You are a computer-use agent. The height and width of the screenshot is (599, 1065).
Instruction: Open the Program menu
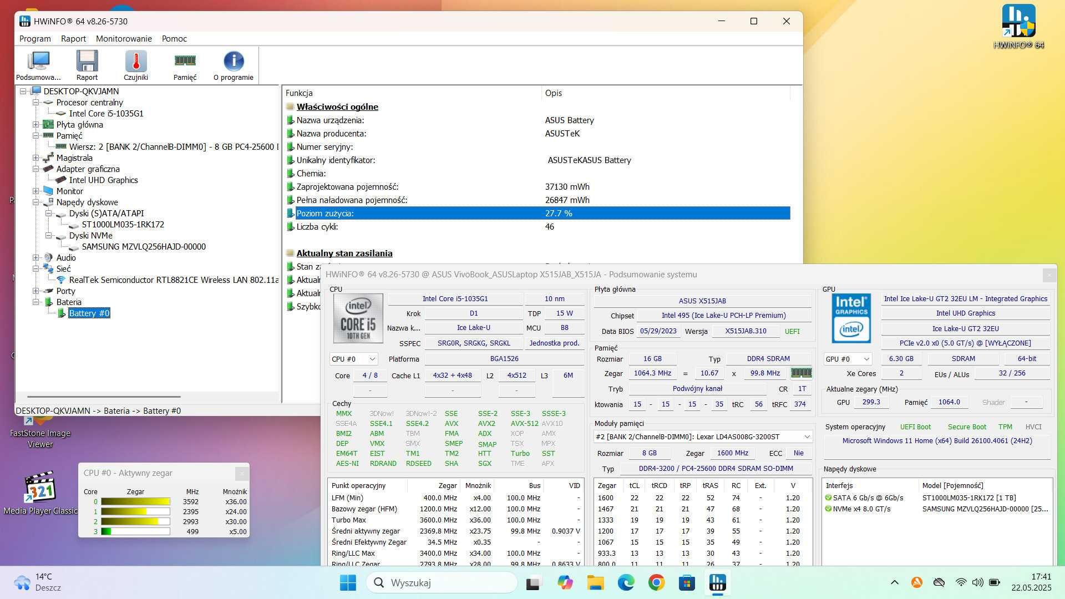coord(35,38)
